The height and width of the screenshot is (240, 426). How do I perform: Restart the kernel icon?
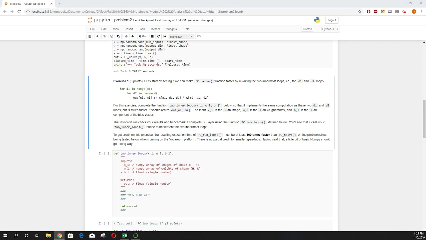[158, 36]
